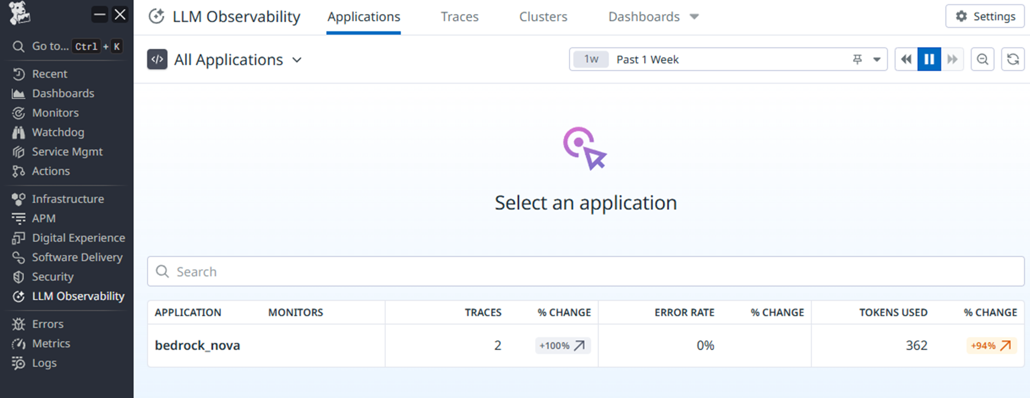
Task: Click the 0% error rate value
Action: point(705,346)
